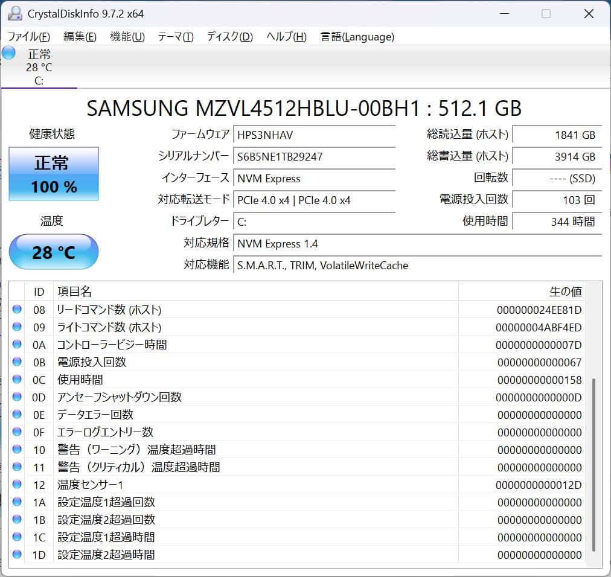Click total host writes value 3914 GB
The height and width of the screenshot is (577, 611).
click(x=557, y=156)
